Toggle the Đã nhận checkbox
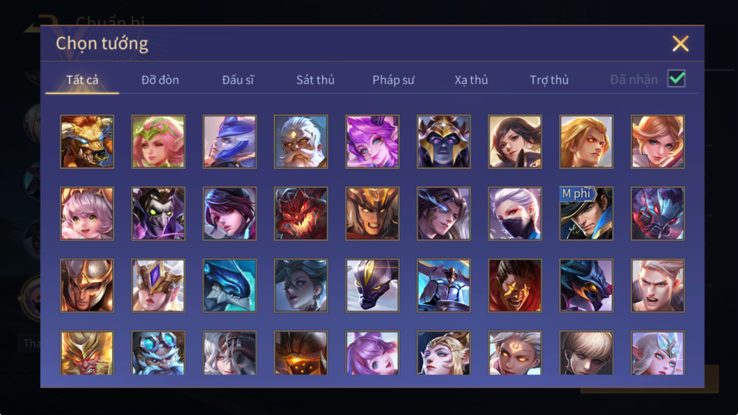Image resolution: width=738 pixels, height=415 pixels. tap(676, 79)
